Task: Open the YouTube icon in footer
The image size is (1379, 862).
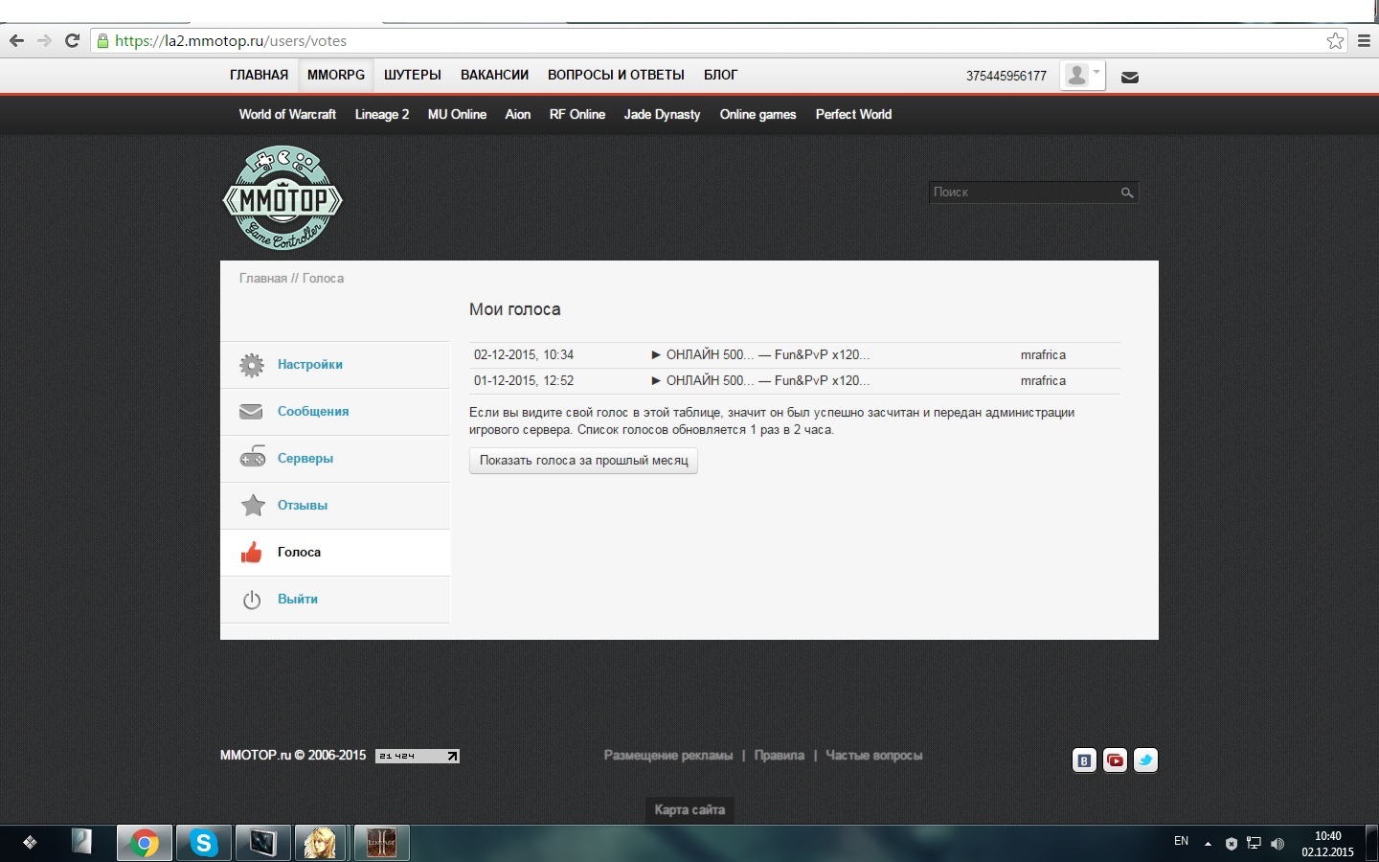Action: point(1115,760)
